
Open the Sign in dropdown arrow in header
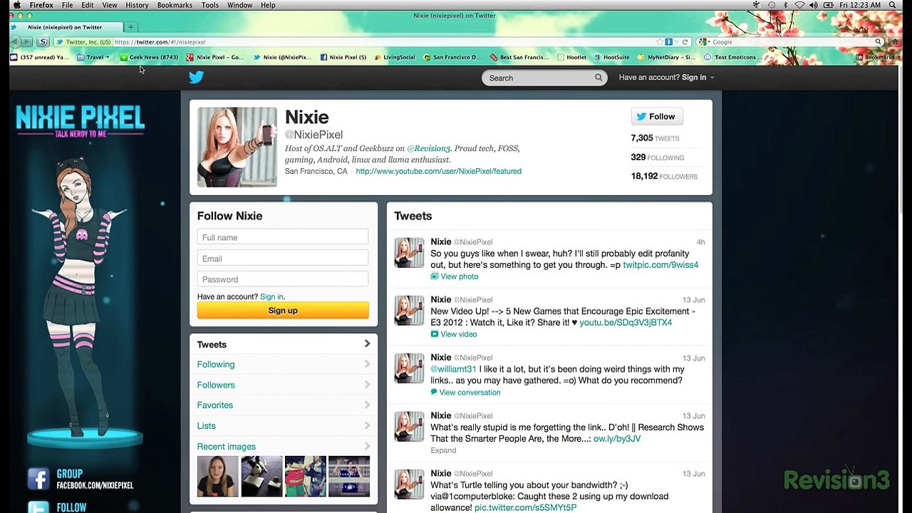pos(712,78)
